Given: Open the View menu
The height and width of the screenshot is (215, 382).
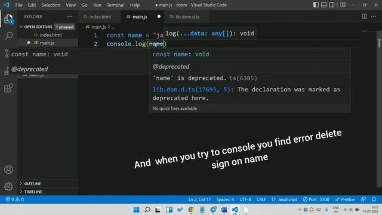Looking at the screenshot, I should tap(70, 5).
